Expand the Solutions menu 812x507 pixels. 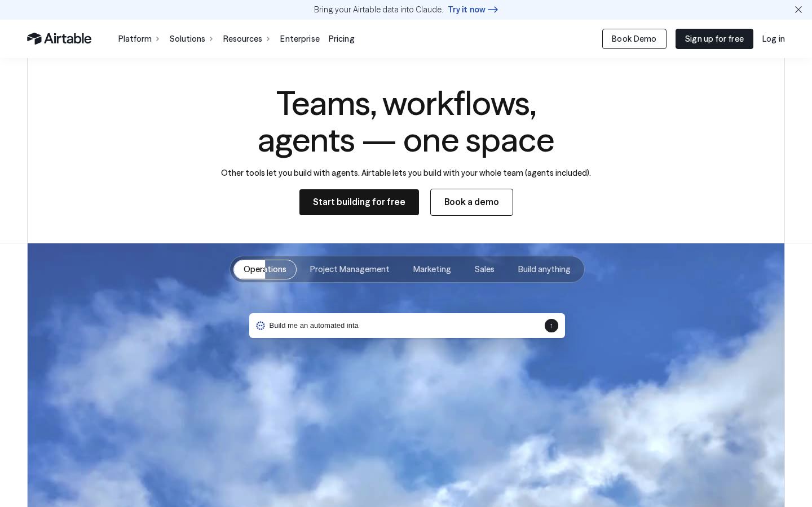191,39
